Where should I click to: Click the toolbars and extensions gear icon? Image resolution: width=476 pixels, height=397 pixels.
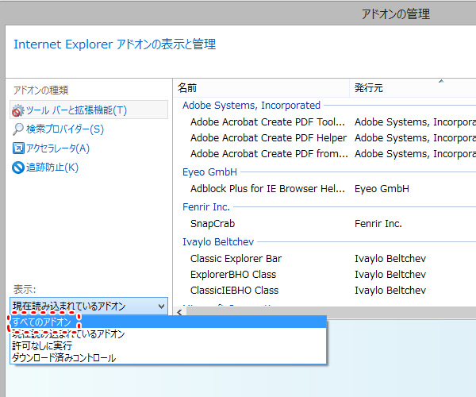pyautogui.click(x=18, y=110)
